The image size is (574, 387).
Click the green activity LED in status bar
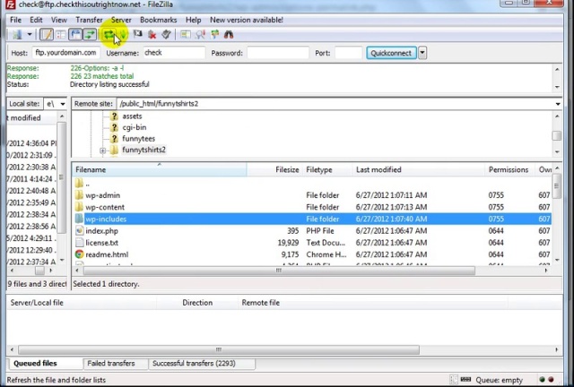coord(542,380)
